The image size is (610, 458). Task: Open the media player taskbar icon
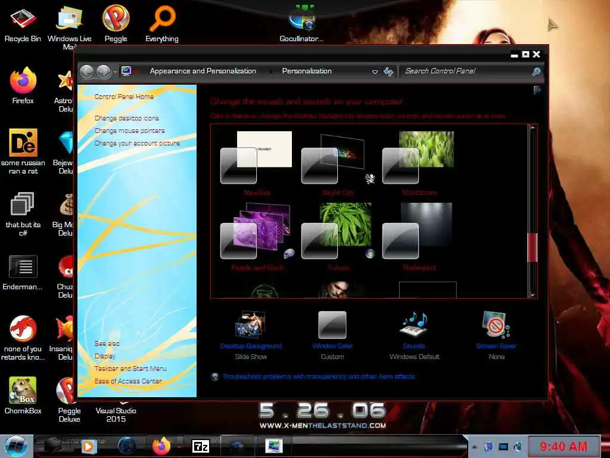(x=88, y=446)
